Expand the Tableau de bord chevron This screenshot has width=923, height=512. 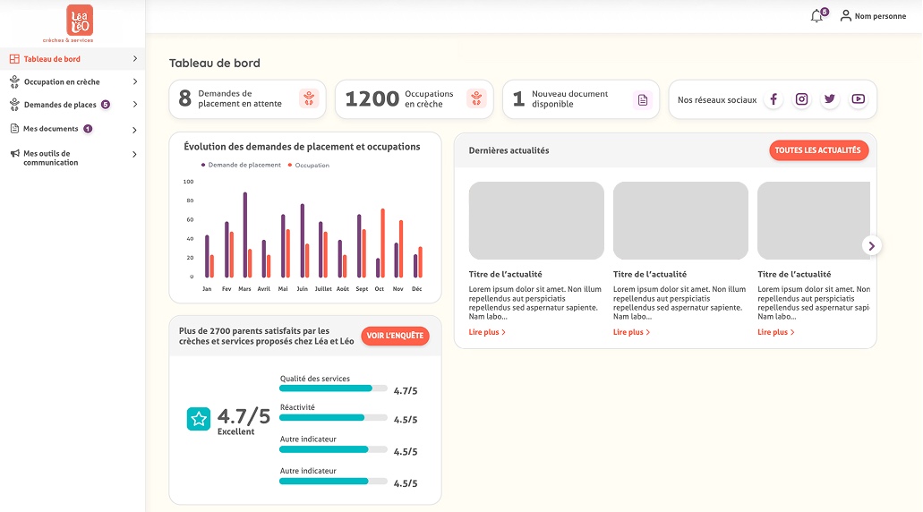[x=135, y=59]
